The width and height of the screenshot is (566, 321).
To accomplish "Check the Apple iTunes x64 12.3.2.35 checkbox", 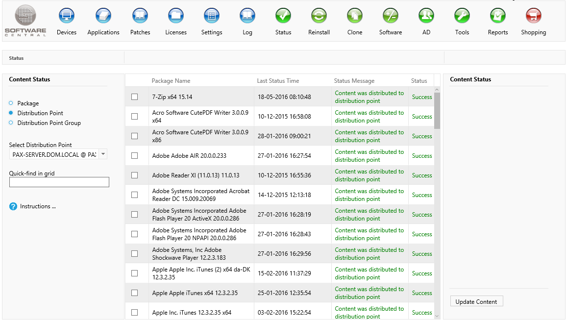I will (x=135, y=293).
